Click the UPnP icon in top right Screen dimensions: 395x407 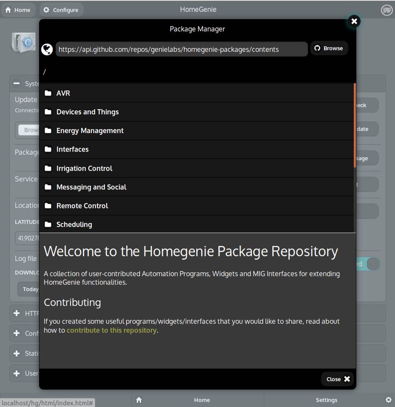387,10
